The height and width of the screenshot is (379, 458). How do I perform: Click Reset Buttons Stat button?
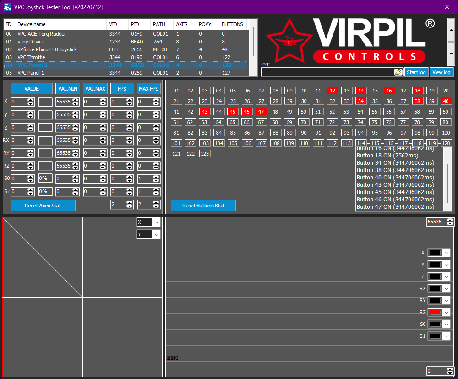[203, 205]
